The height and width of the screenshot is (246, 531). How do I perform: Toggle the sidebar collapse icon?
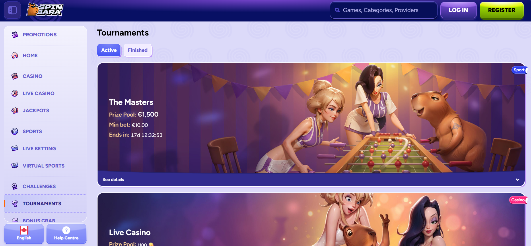tap(12, 10)
